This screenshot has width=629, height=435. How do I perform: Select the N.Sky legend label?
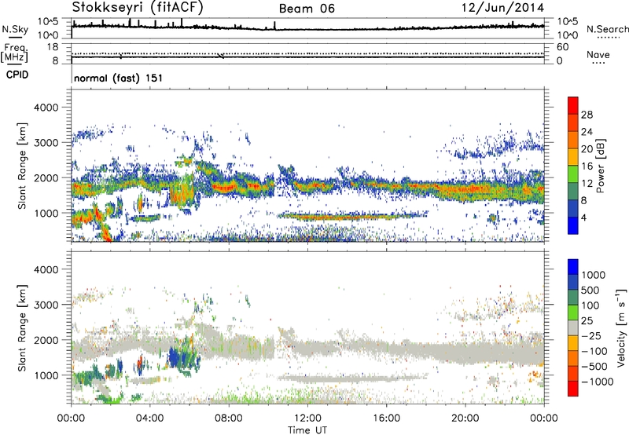pyautogui.click(x=15, y=29)
